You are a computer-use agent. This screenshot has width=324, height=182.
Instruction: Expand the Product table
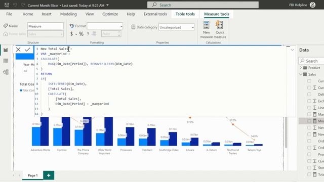[301, 68]
